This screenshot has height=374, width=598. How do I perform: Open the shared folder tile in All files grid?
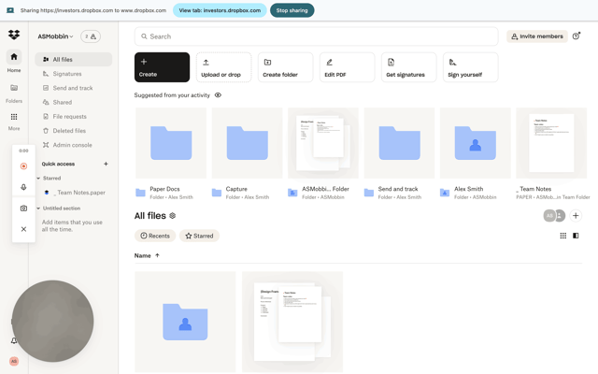[x=185, y=322]
